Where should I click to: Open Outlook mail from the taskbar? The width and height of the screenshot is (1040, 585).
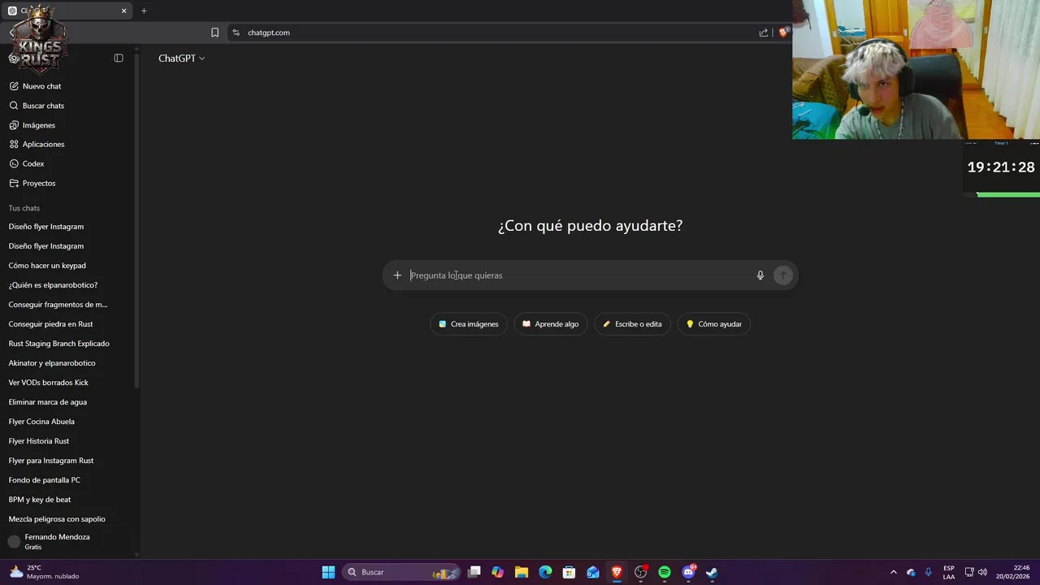point(593,572)
